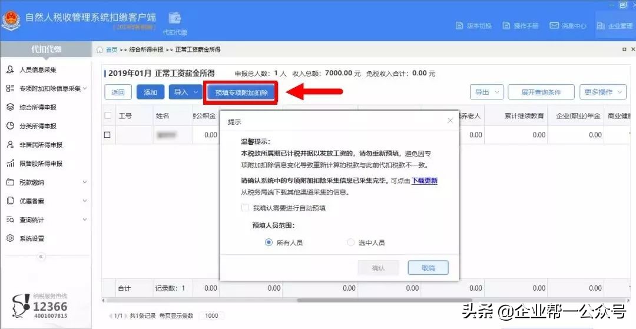Click the 添加 button
The width and height of the screenshot is (636, 329).
coord(151,92)
